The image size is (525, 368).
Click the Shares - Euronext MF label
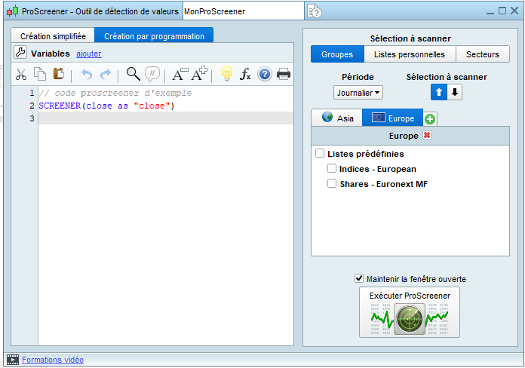click(x=384, y=184)
